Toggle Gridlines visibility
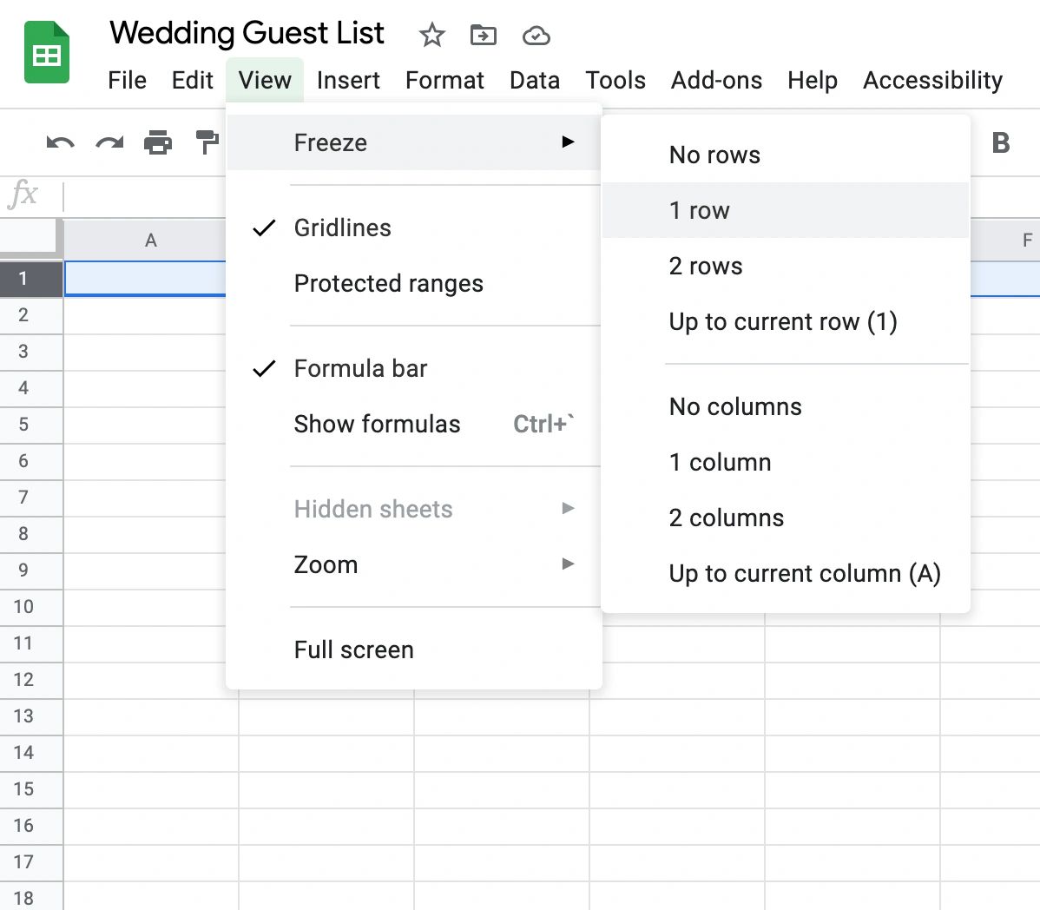1040x910 pixels. [x=342, y=227]
